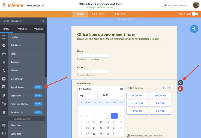The image size is (201, 138).
Task: Switch to the PUBLISH tab
Action: [119, 14]
